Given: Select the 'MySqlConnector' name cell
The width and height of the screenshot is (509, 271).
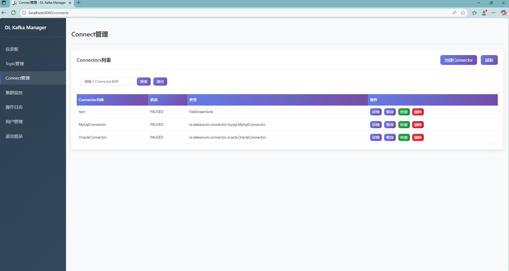Looking at the screenshot, I should pos(112,125).
